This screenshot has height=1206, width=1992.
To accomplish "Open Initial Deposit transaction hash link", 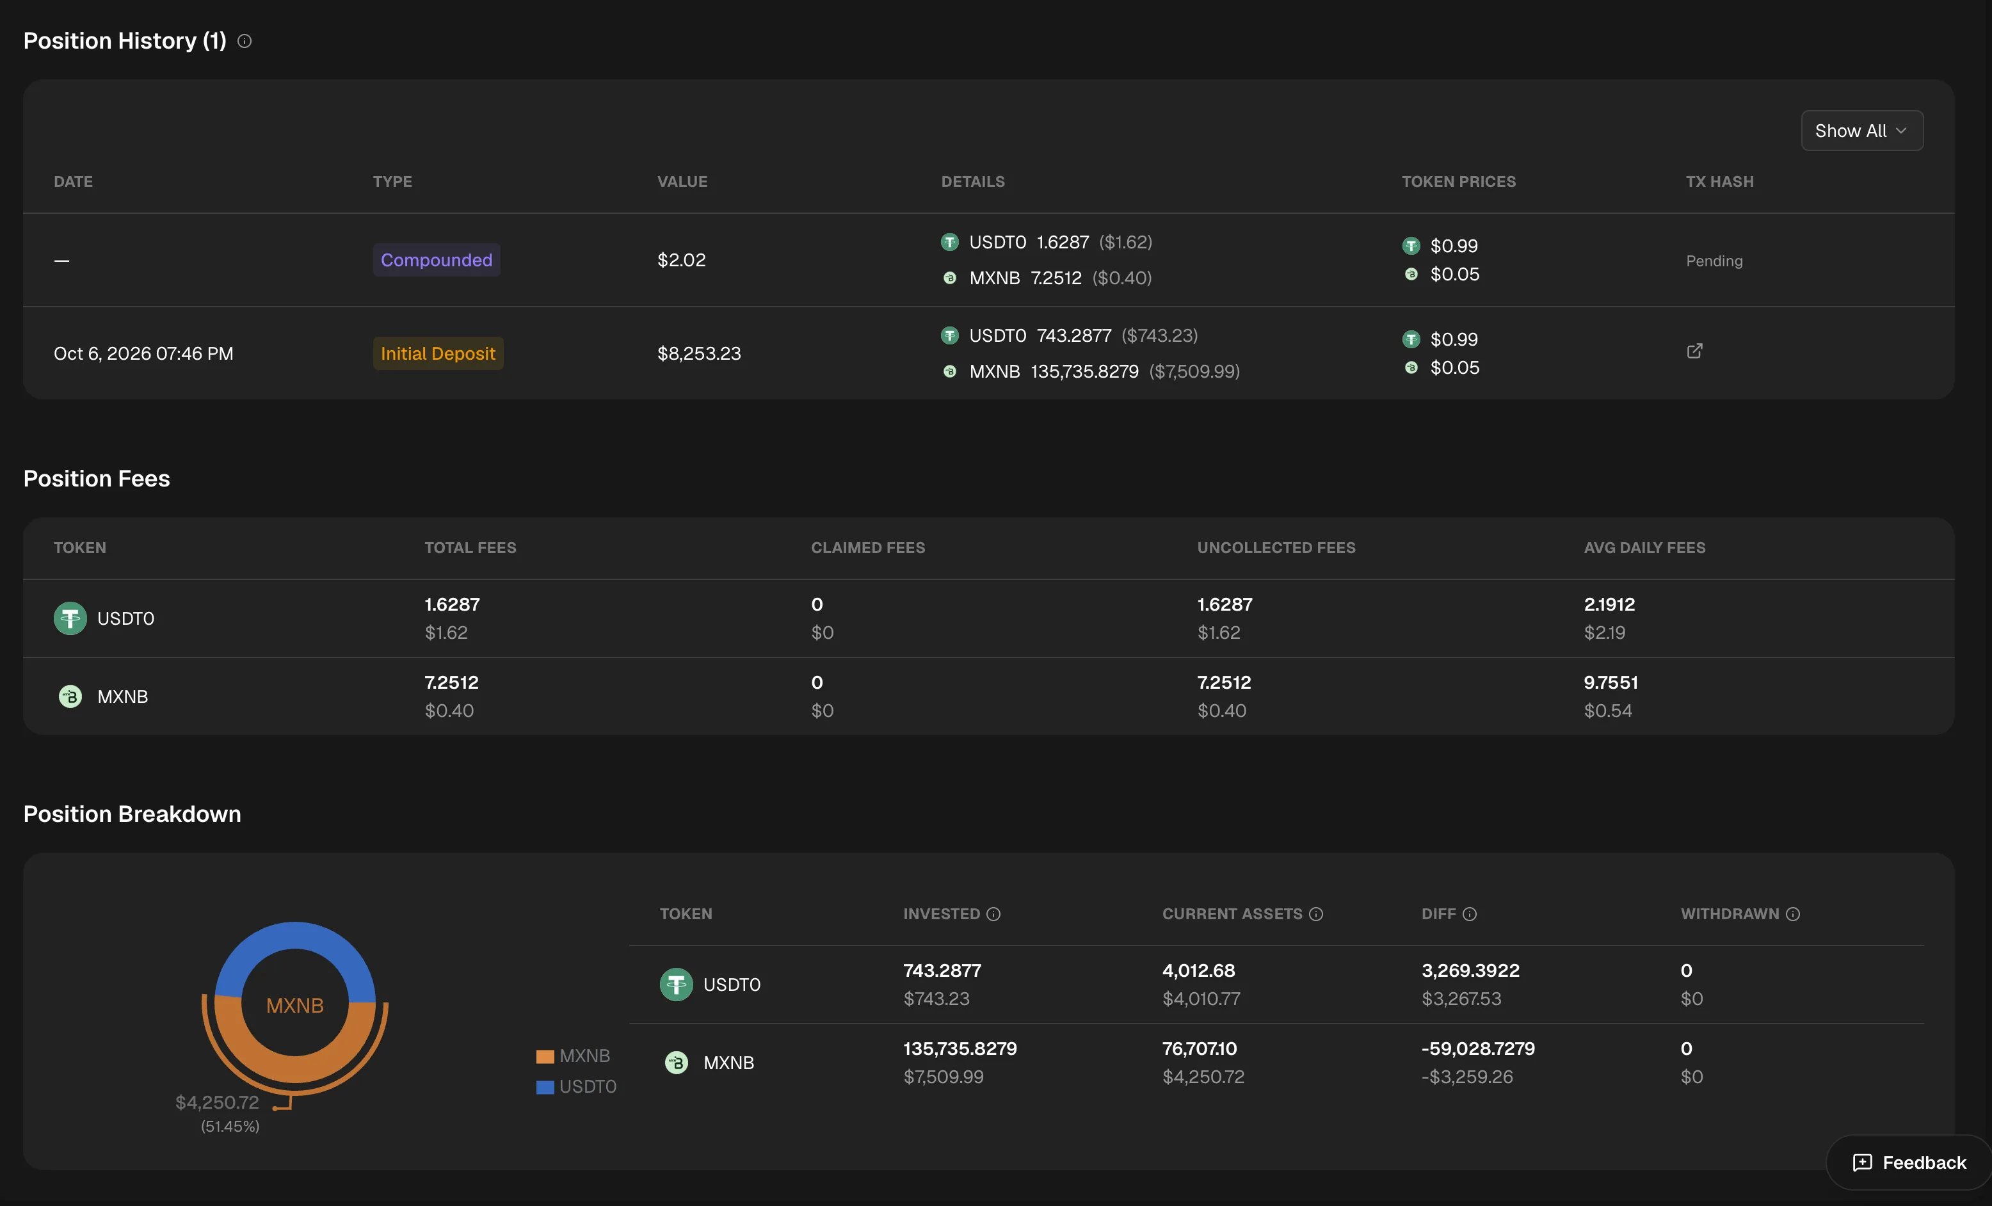I will 1694,351.
